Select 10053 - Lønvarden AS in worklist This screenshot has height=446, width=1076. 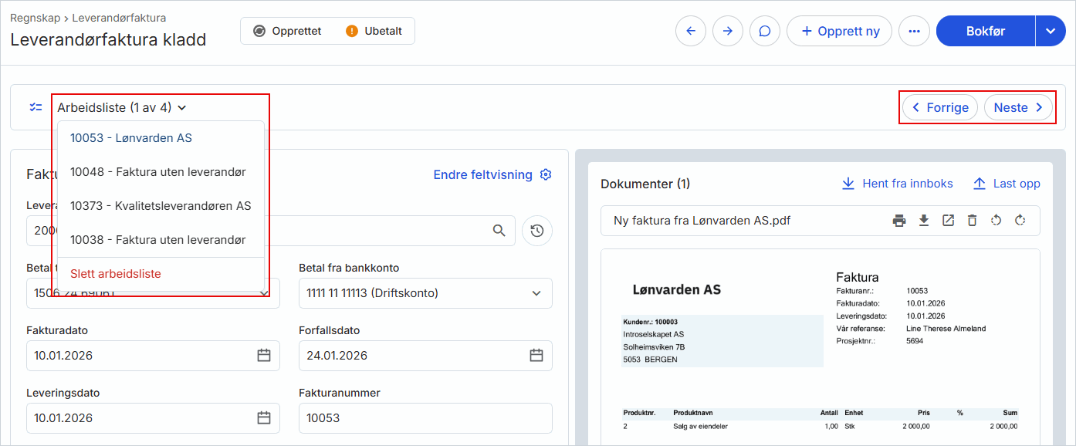(161, 138)
